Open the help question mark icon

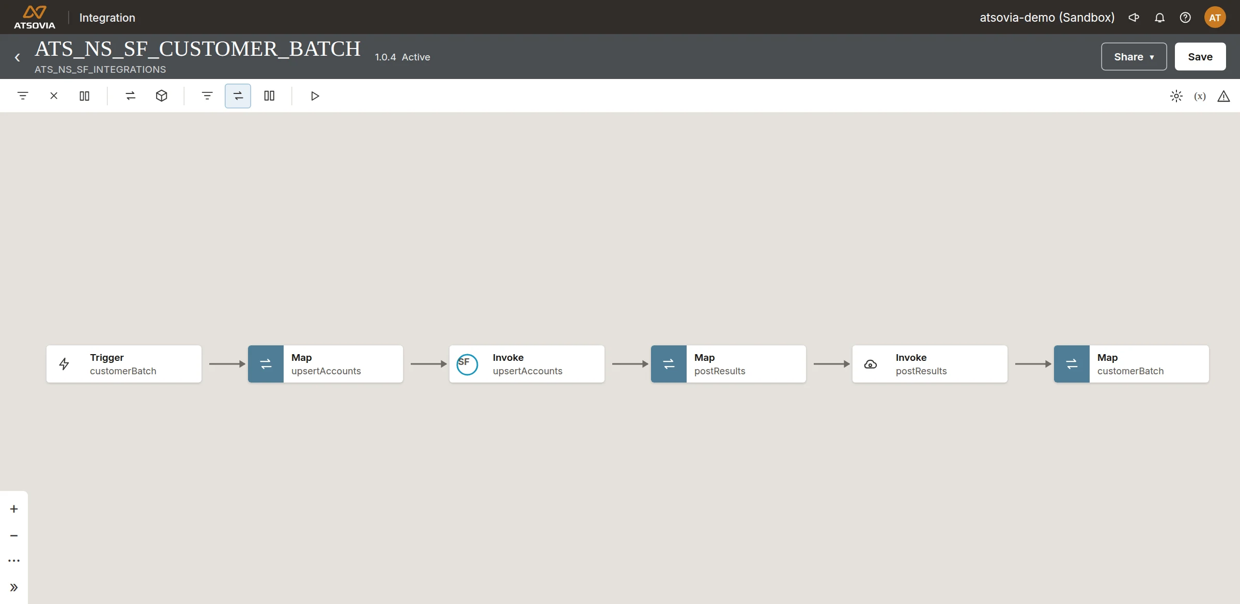pos(1185,18)
